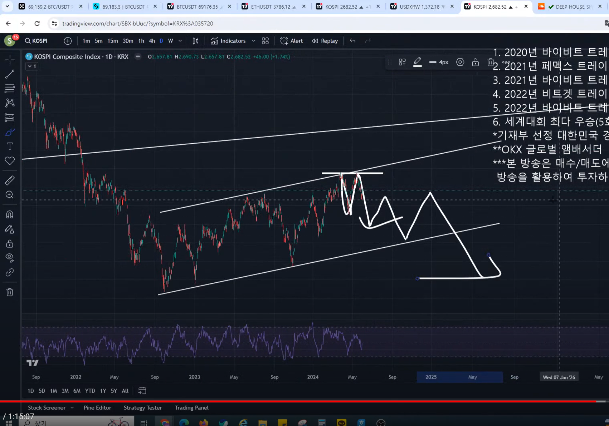
Task: Open the chart patterns tool group
Action: pyautogui.click(x=10, y=103)
